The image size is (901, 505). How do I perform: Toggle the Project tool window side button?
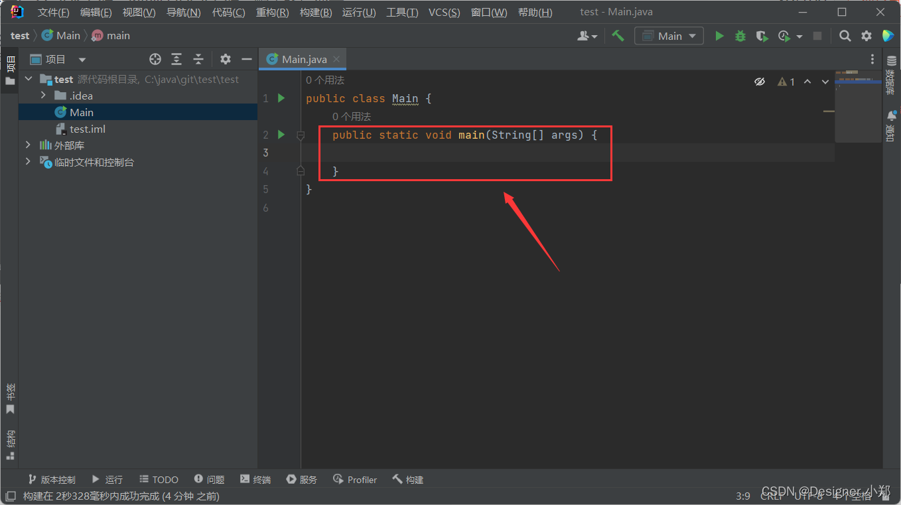tap(10, 71)
